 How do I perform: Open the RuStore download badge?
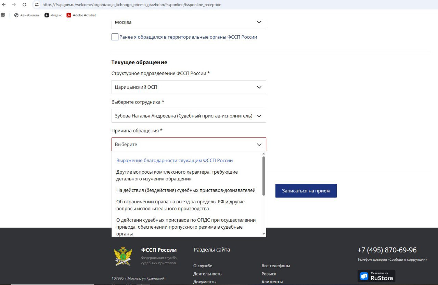pyautogui.click(x=376, y=276)
